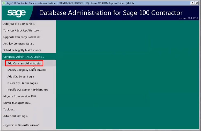Collapse Company Admins / SQL Logins section
Image resolution: width=201 pixels, height=131 pixels.
(24, 57)
